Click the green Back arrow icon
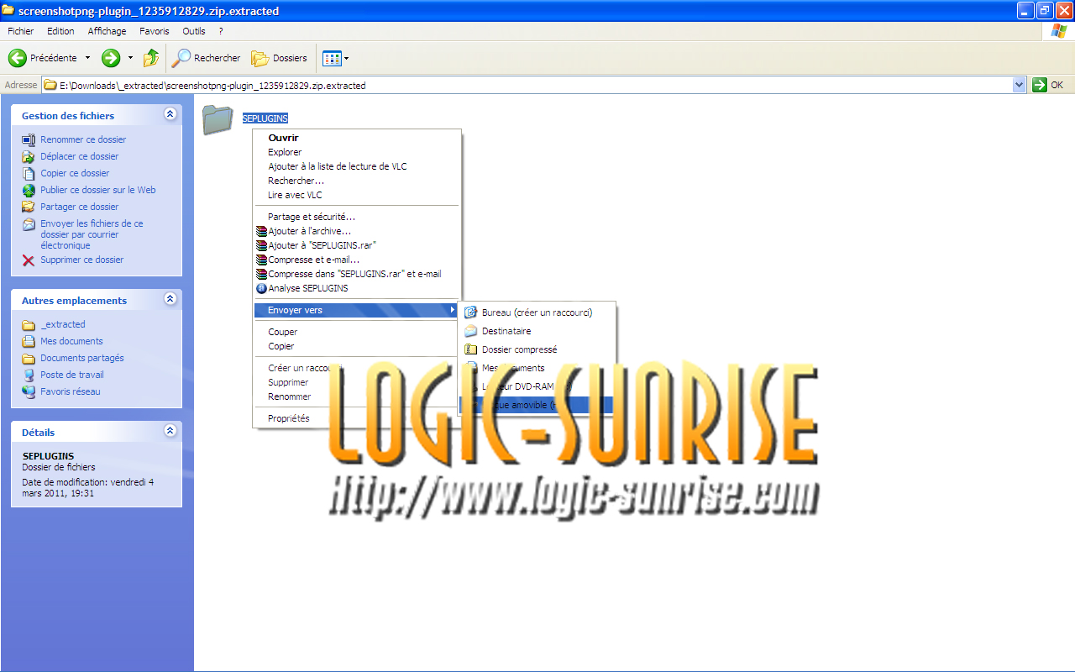1075x672 pixels. [18, 58]
